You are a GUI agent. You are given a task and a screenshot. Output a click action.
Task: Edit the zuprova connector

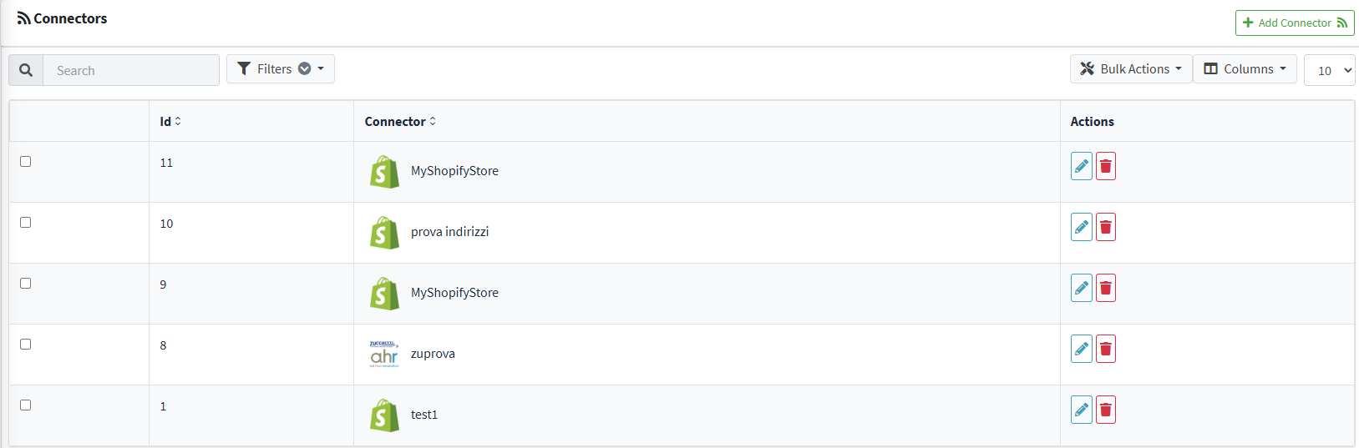(x=1082, y=349)
